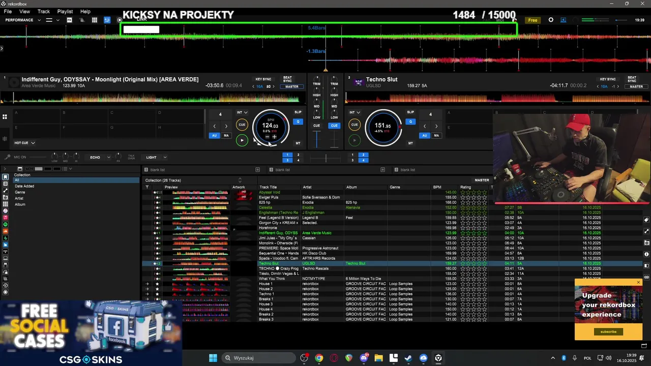The width and height of the screenshot is (651, 366).
Task: Switch to MA manual loop on deck 1
Action: tap(226, 136)
